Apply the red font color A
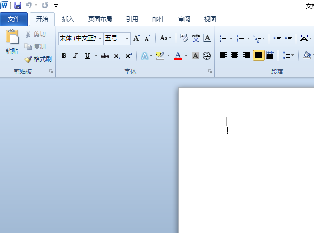314x233 pixels. (x=178, y=56)
